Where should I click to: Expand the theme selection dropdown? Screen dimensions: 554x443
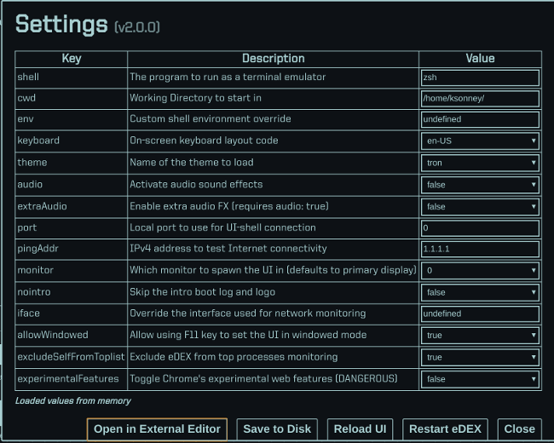click(x=480, y=163)
